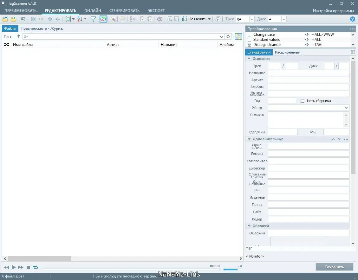The width and height of the screenshot is (358, 280).
Task: Tick the 'Часть сборника' checkbox
Action: tap(302, 101)
